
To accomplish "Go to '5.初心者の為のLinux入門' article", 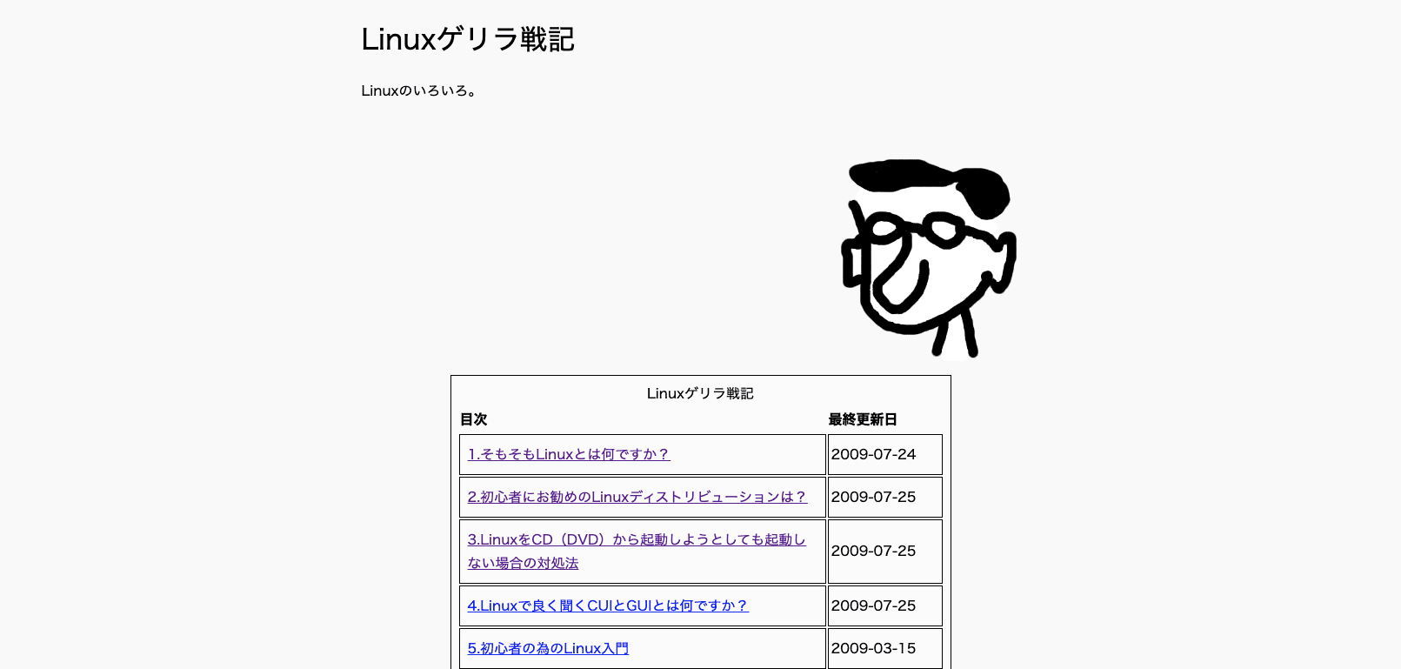I will pyautogui.click(x=548, y=648).
